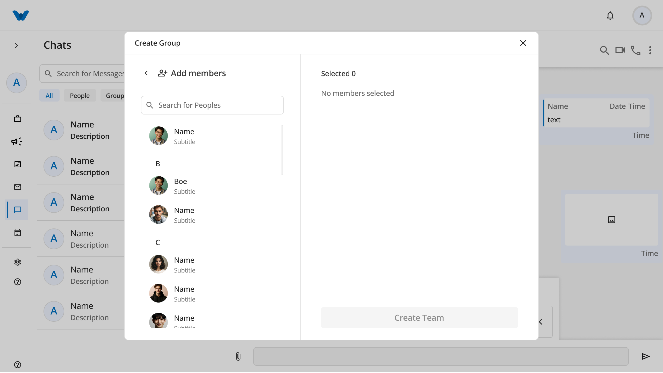Click the quoted message with Name and Date Time

click(x=596, y=113)
